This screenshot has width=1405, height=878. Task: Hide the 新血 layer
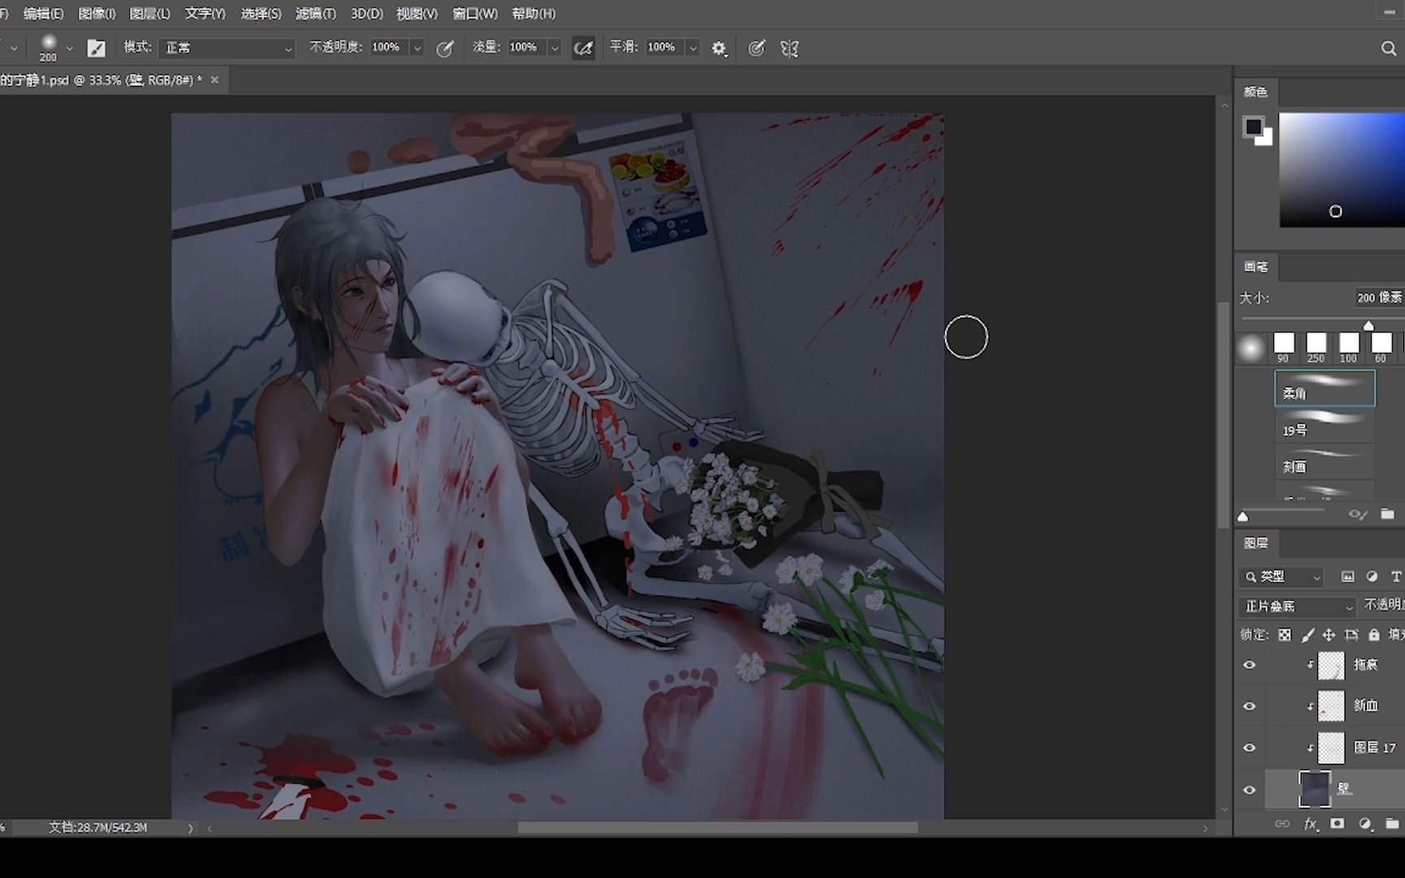click(1250, 706)
